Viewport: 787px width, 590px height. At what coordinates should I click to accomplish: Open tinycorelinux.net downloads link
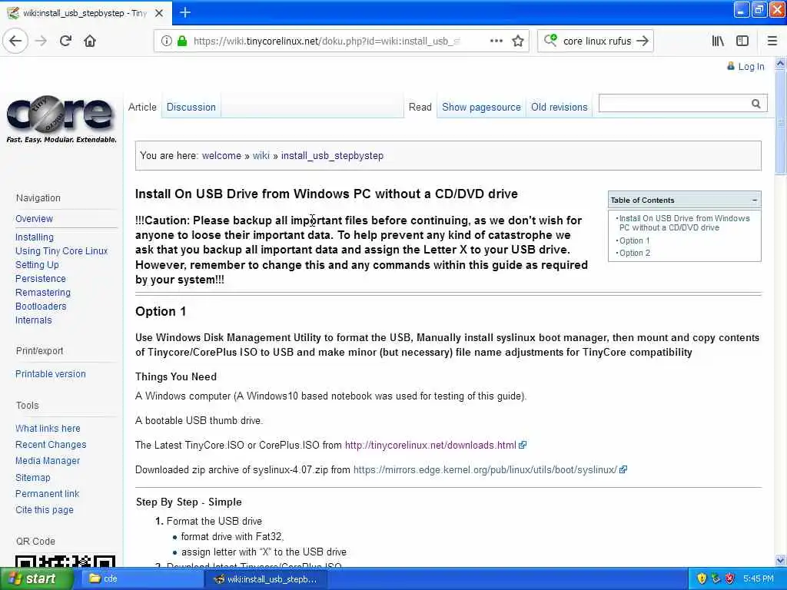pyautogui.click(x=430, y=445)
